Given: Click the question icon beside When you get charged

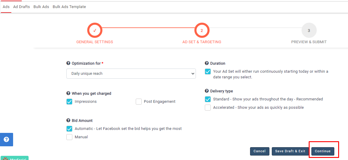Looking at the screenshot, I should click(x=68, y=94).
